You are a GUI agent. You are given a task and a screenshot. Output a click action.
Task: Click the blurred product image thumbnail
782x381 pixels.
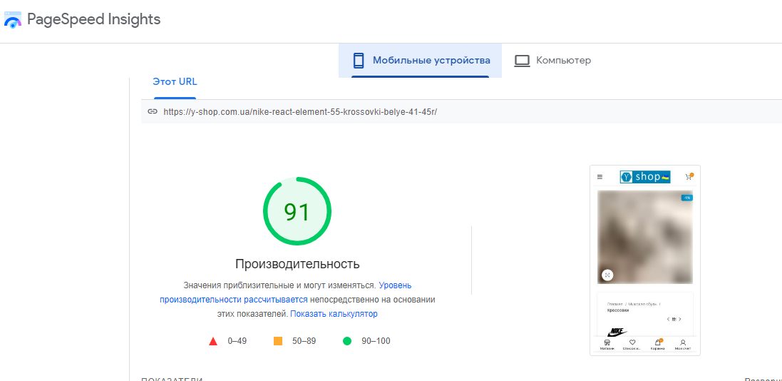645,237
